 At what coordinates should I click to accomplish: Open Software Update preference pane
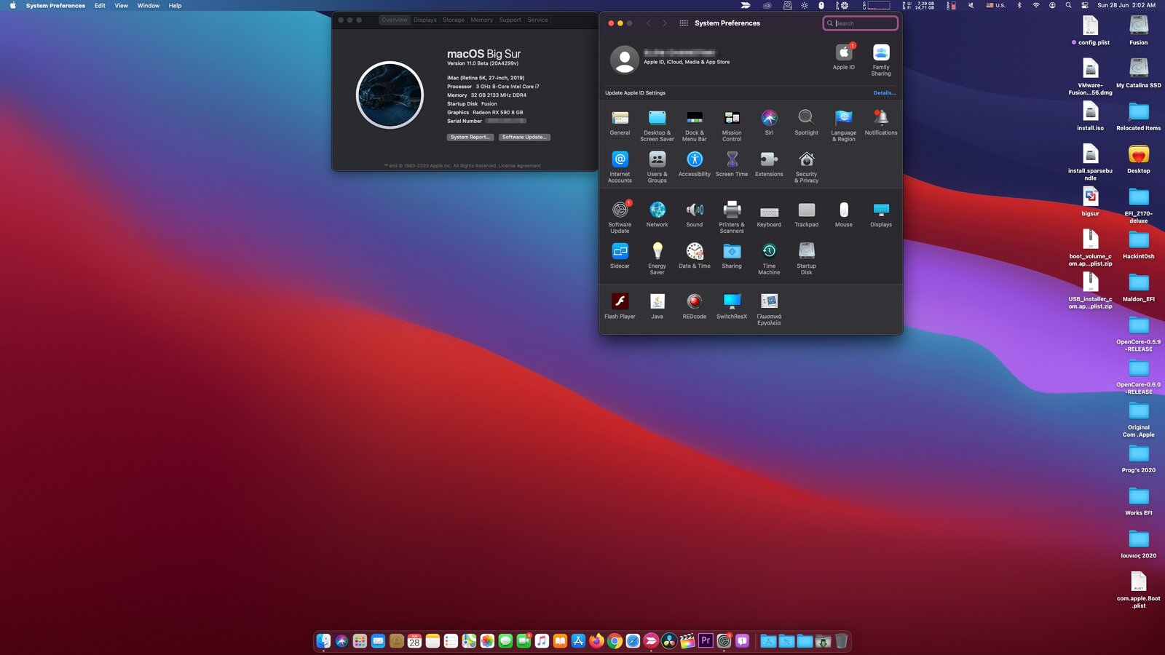620,210
